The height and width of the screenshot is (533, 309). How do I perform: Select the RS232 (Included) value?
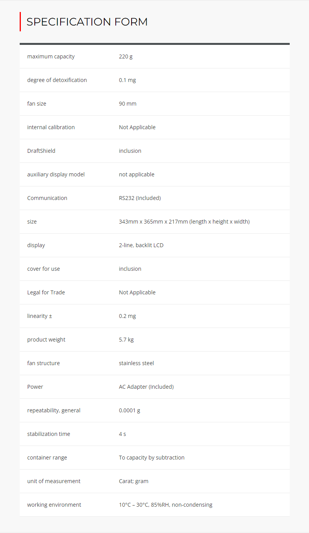click(140, 198)
